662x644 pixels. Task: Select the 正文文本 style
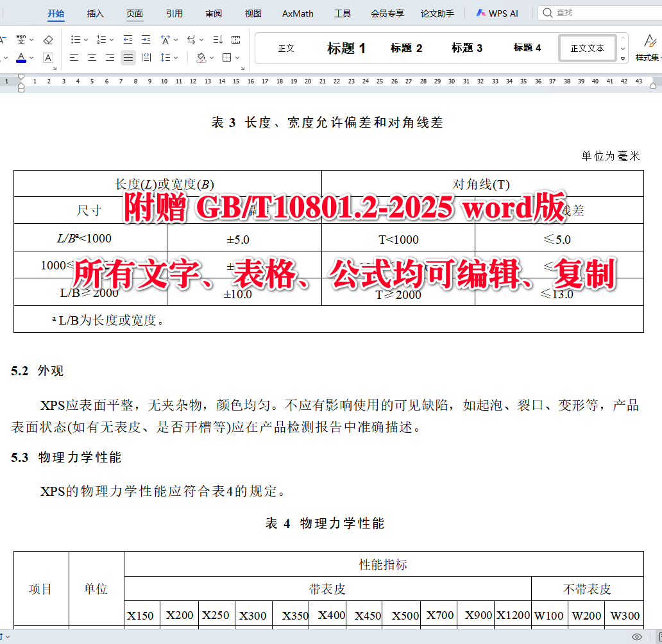(588, 48)
